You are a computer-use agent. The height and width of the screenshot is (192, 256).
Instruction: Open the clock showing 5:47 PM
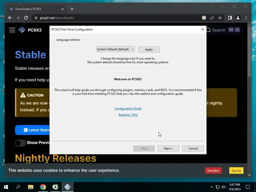pyautogui.click(x=234, y=187)
